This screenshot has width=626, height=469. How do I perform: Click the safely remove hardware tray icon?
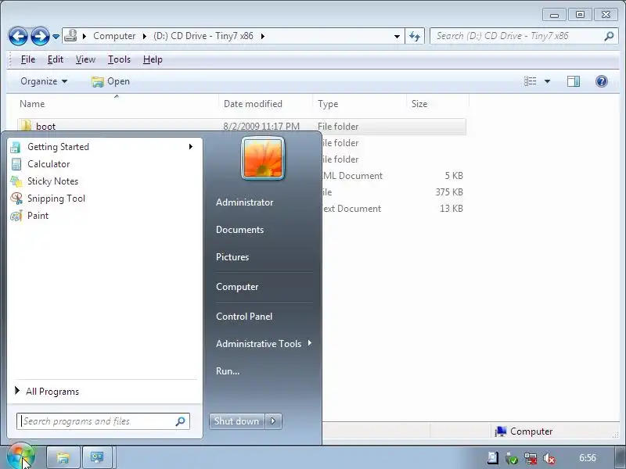[512, 459]
